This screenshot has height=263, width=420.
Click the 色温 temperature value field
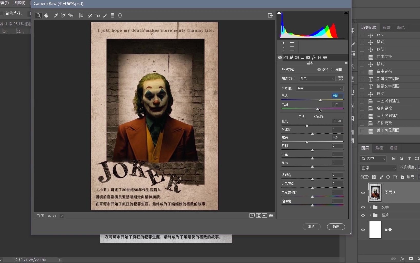coord(337,96)
